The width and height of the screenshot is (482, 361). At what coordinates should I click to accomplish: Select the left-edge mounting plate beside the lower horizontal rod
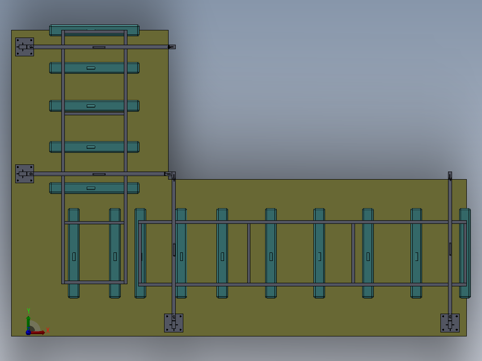tap(25, 174)
